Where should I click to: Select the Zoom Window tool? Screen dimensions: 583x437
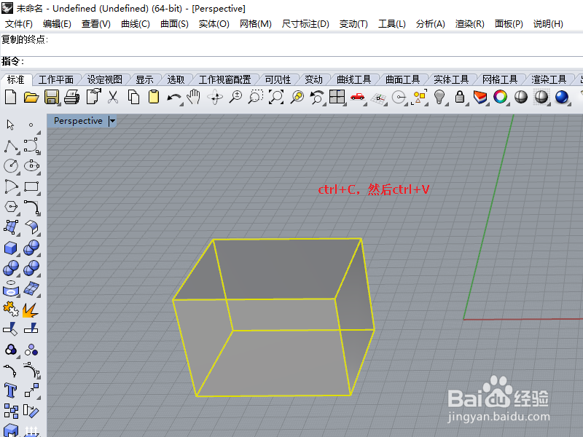tap(256, 98)
